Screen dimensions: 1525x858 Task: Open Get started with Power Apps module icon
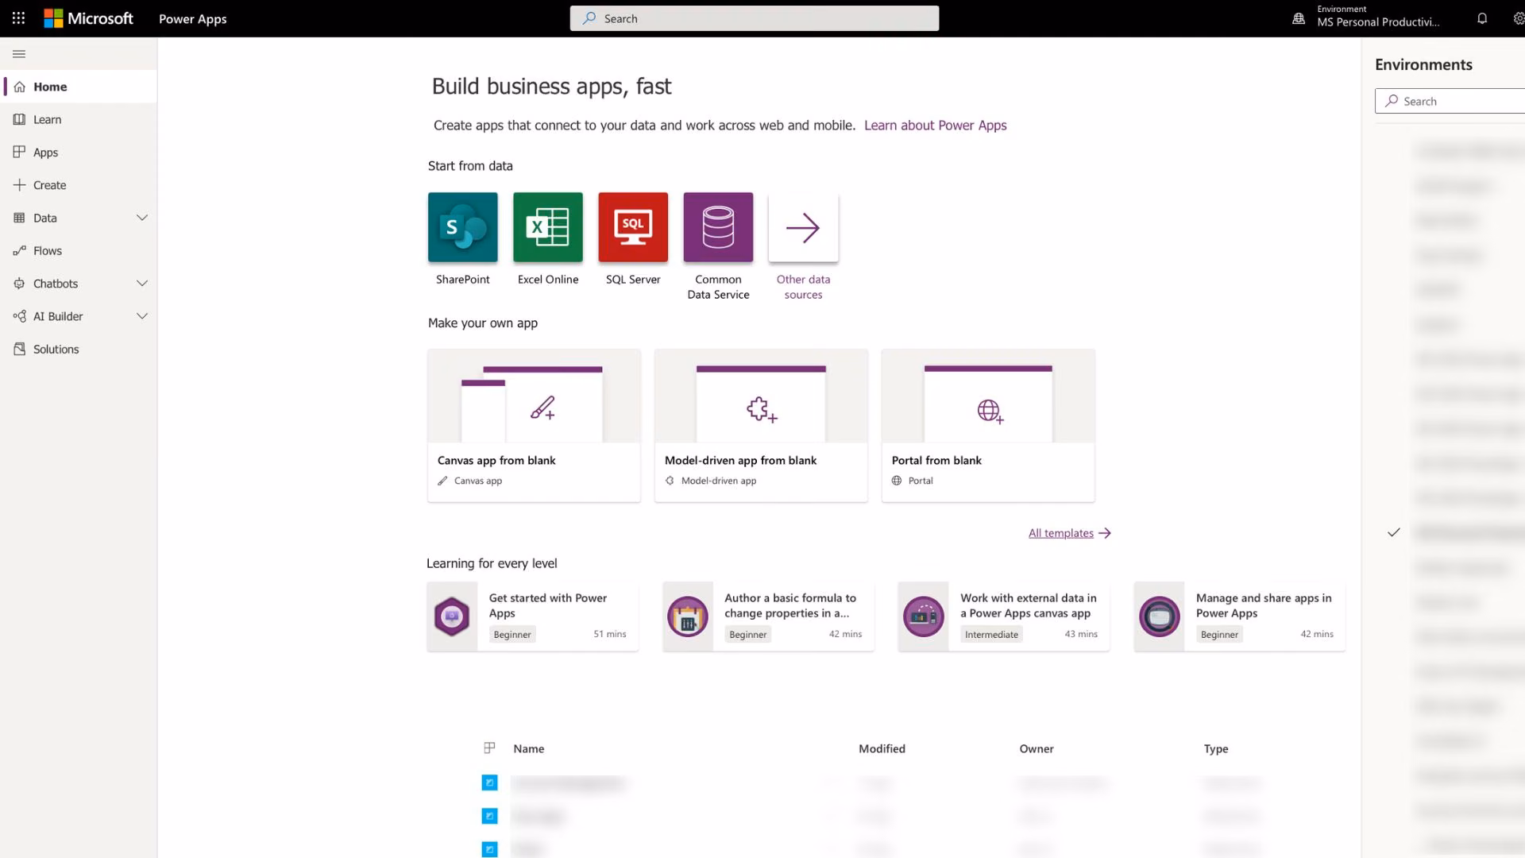tap(452, 616)
